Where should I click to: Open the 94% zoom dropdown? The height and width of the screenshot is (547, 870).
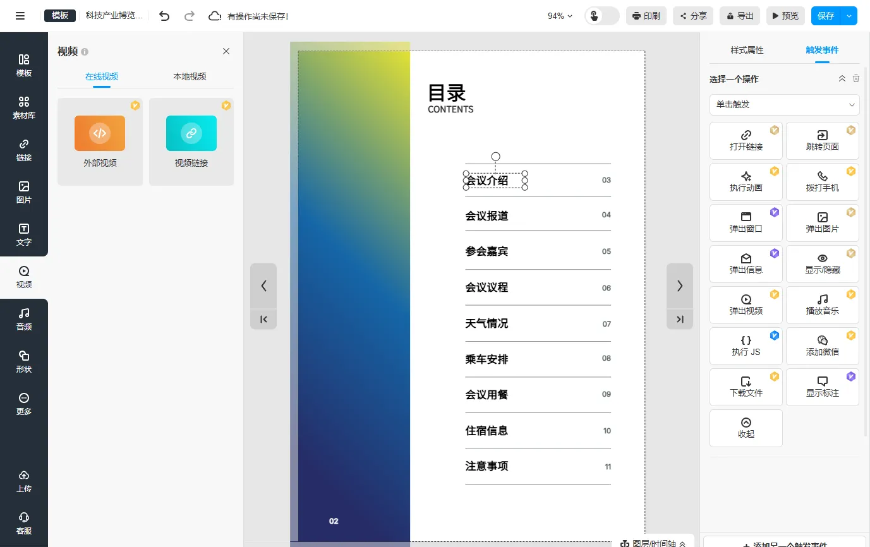[560, 16]
